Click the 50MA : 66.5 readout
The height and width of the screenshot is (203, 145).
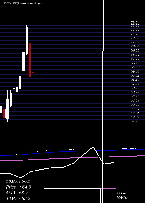click(18, 181)
